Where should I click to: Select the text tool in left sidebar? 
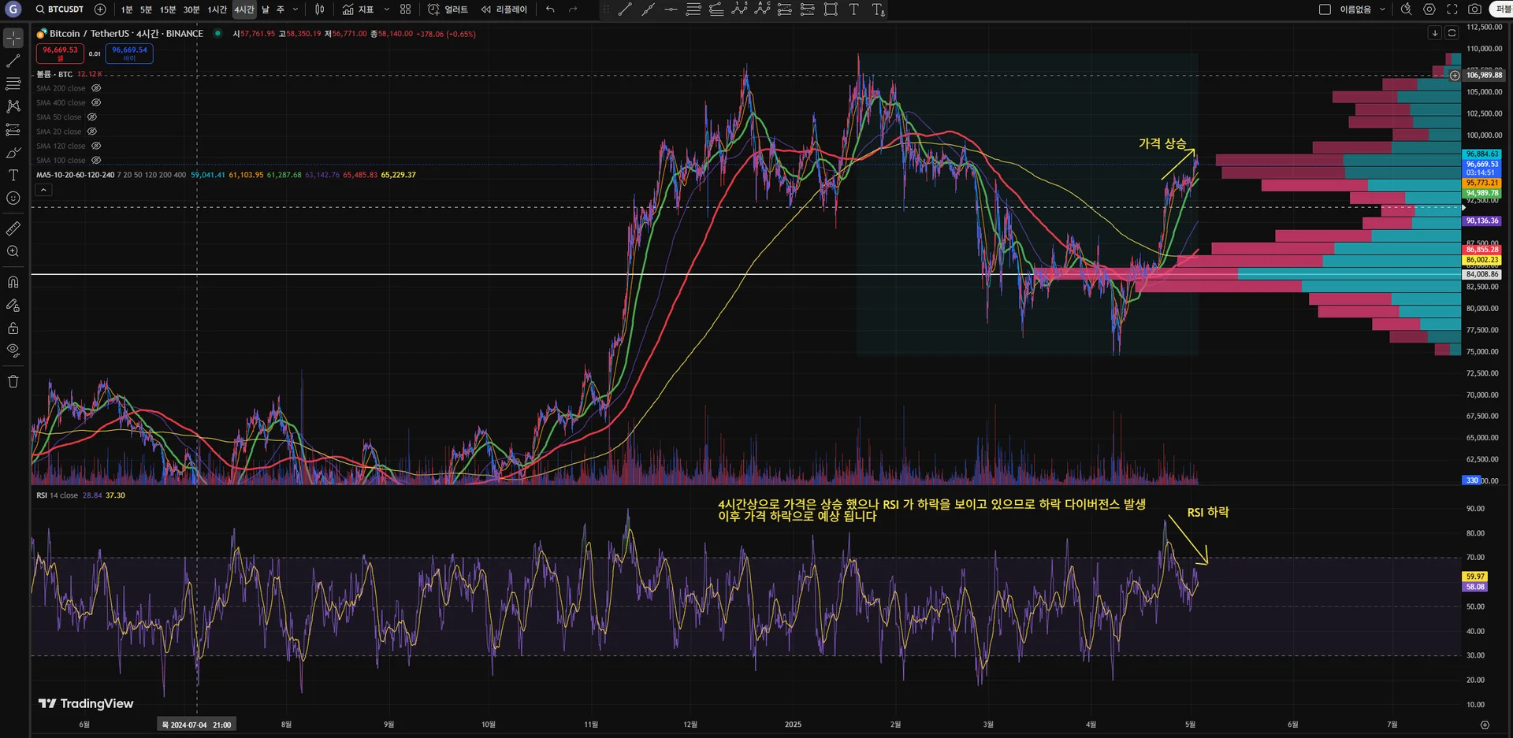coord(13,175)
